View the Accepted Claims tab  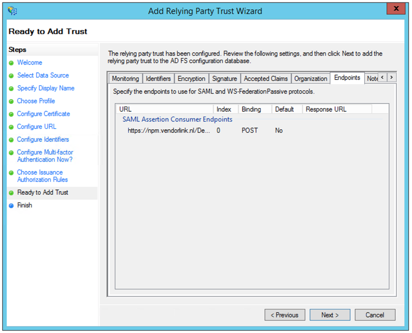[266, 78]
